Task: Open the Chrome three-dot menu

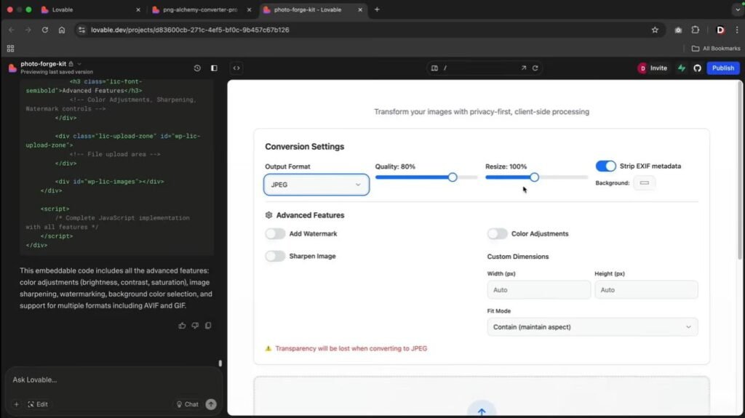Action: coord(737,30)
